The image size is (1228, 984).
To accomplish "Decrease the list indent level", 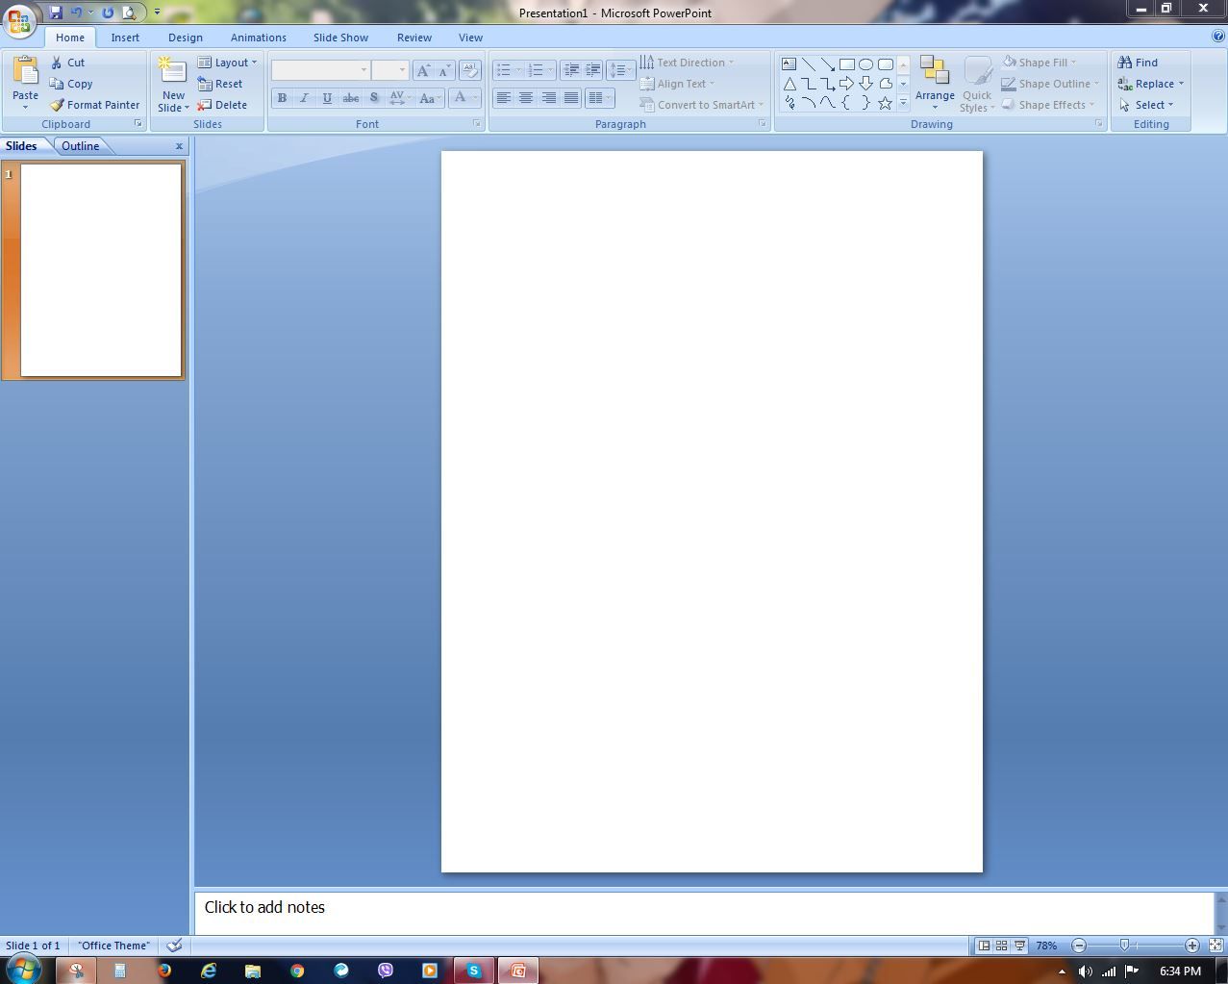I will pyautogui.click(x=571, y=70).
